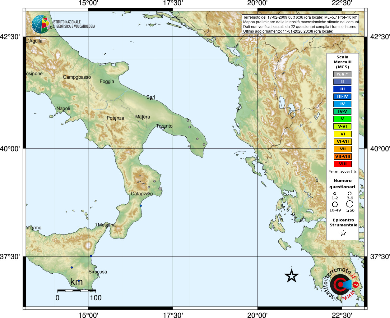Click the 10-49 questionnaires circle symbol
This screenshot has height=318, width=390.
coord(335,204)
